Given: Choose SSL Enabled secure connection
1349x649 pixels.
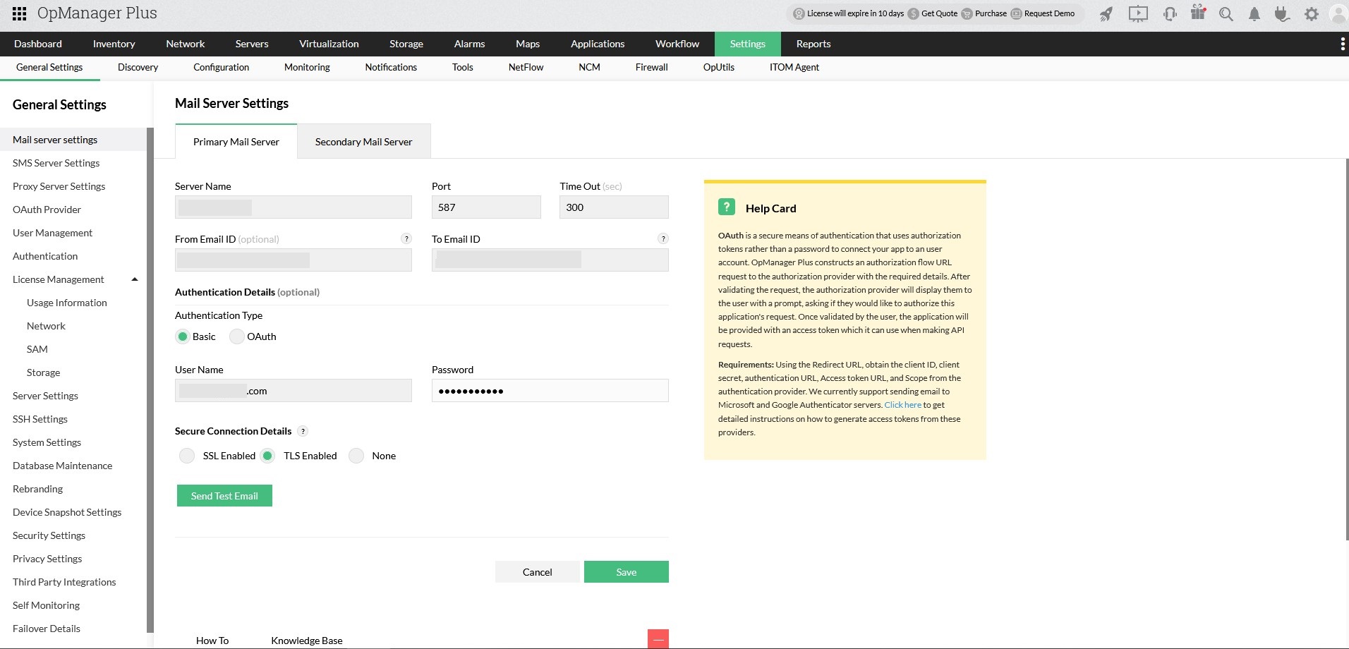Looking at the screenshot, I should coord(187,456).
